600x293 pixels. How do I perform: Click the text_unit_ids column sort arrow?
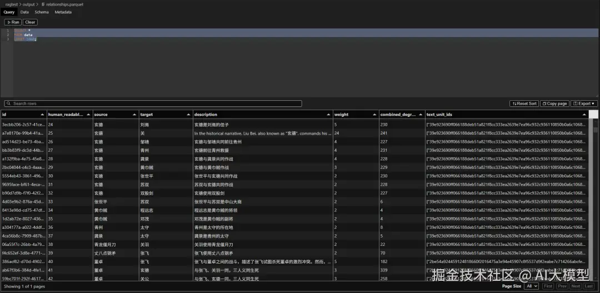(584, 115)
